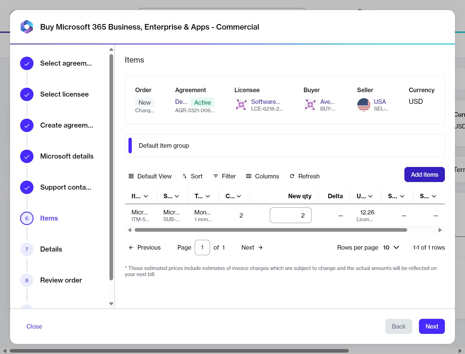465x354 pixels.
Task: Click the Default View grid icon
Action: pyautogui.click(x=131, y=176)
